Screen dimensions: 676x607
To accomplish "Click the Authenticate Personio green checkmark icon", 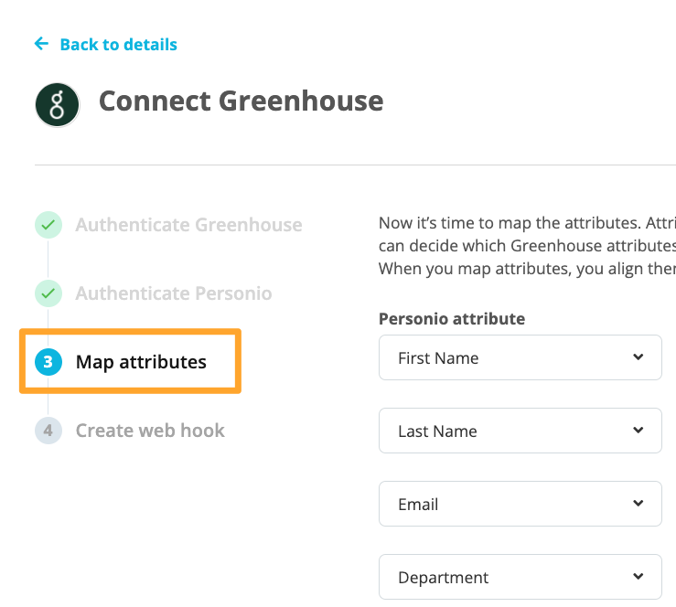I will click(48, 293).
